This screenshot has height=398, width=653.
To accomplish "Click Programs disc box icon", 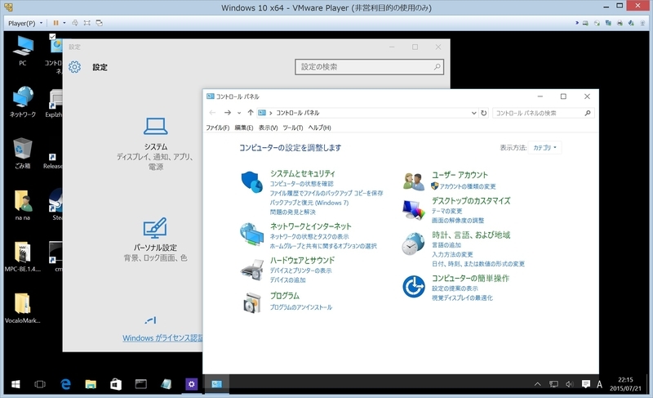I will tap(252, 302).
